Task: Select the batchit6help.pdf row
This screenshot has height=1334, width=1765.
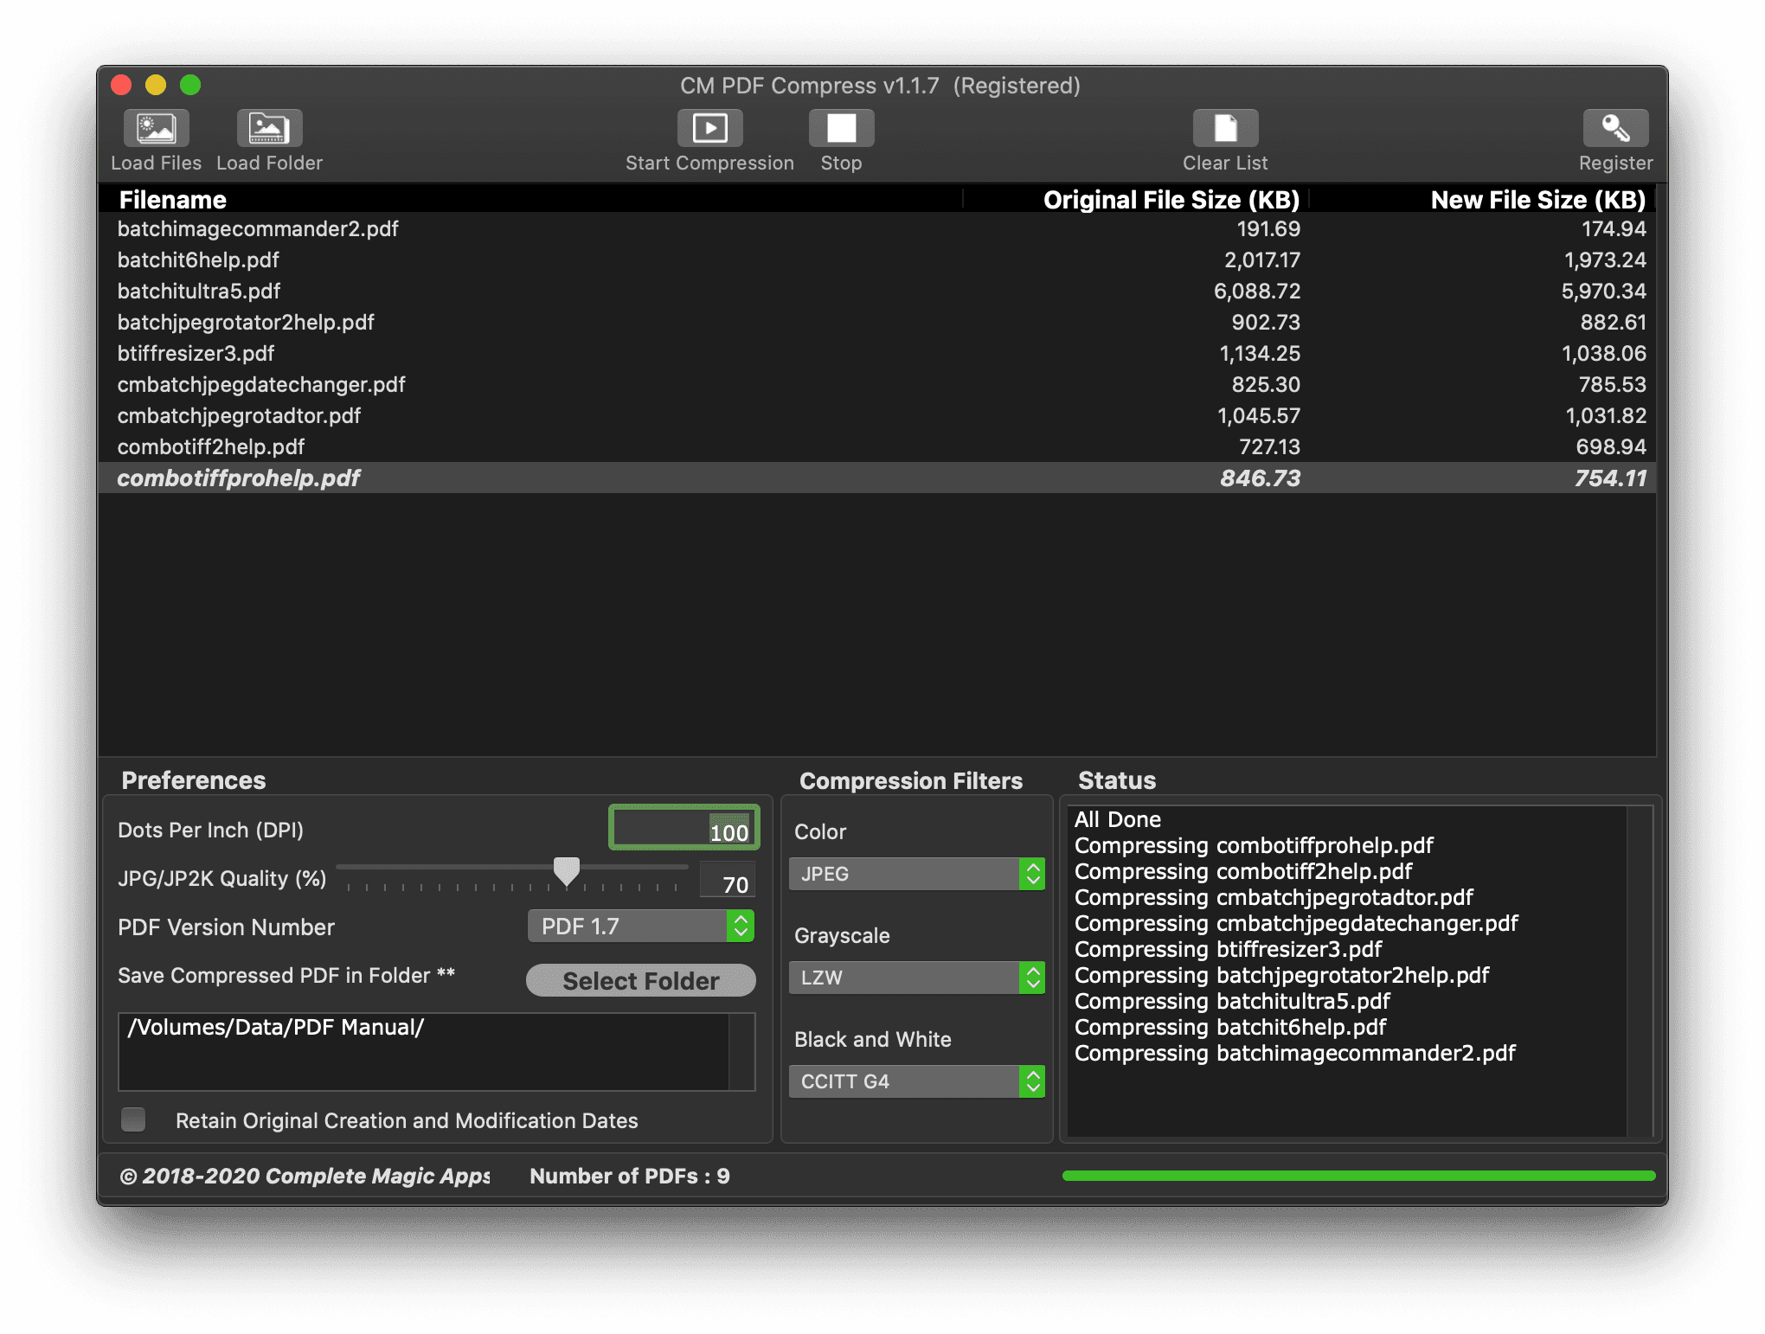Action: click(877, 260)
